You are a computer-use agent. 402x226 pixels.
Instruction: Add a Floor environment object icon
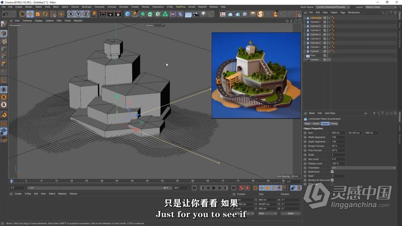188,14
